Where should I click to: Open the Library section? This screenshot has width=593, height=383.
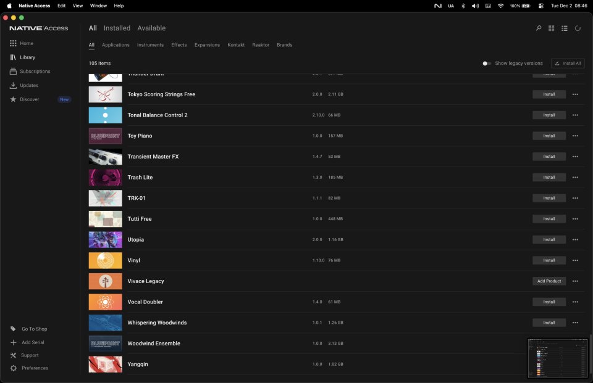click(28, 57)
